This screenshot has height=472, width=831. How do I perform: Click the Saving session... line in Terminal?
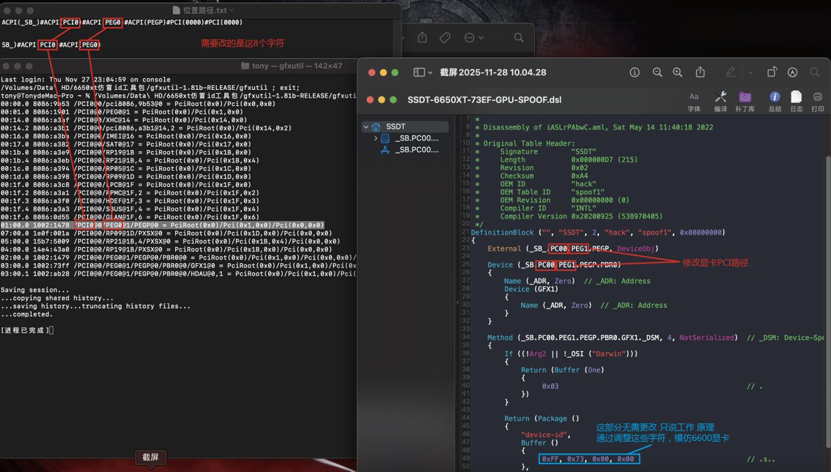[30, 289]
